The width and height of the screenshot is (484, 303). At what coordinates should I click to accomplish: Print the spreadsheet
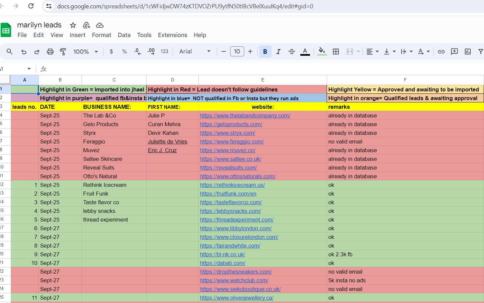click(x=50, y=51)
